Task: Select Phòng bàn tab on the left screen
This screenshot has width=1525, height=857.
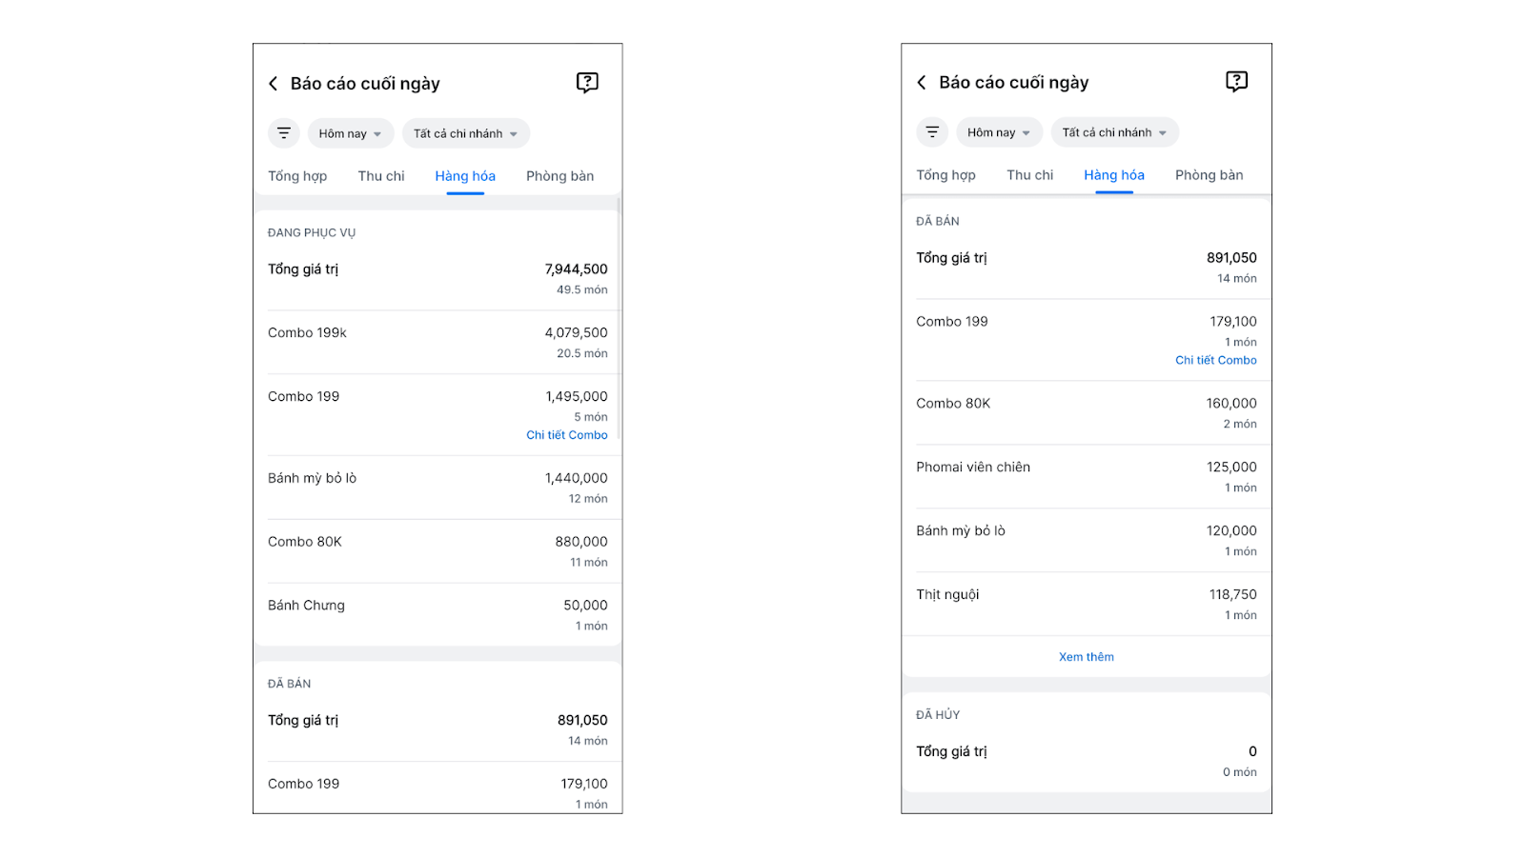Action: [559, 176]
